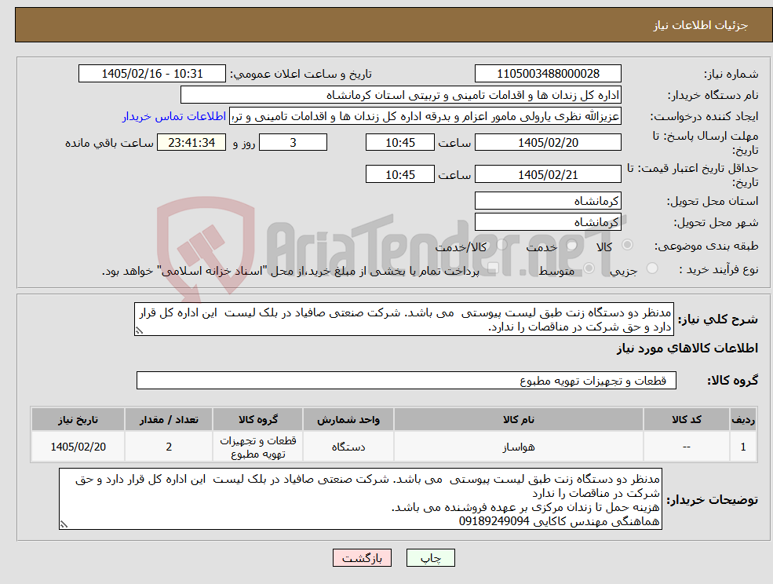Viewport: 773px width, 584px height.
Task: Click the واحد شمارش column header
Action: 348,419
